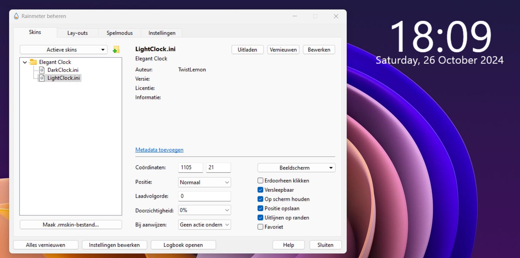Click the 18:09 desktop clock skin
The width and height of the screenshot is (520, 258).
click(441, 36)
